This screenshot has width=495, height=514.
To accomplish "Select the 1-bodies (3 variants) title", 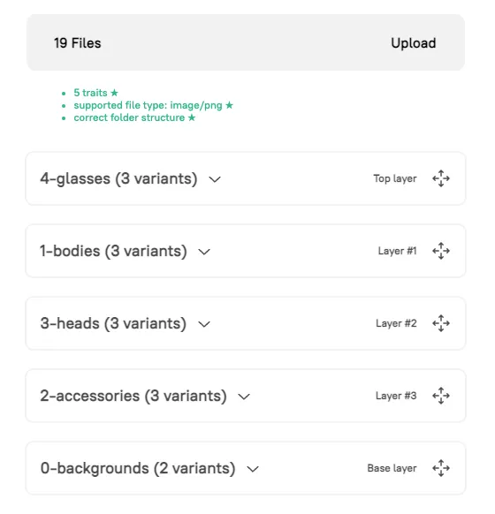I will coord(113,252).
